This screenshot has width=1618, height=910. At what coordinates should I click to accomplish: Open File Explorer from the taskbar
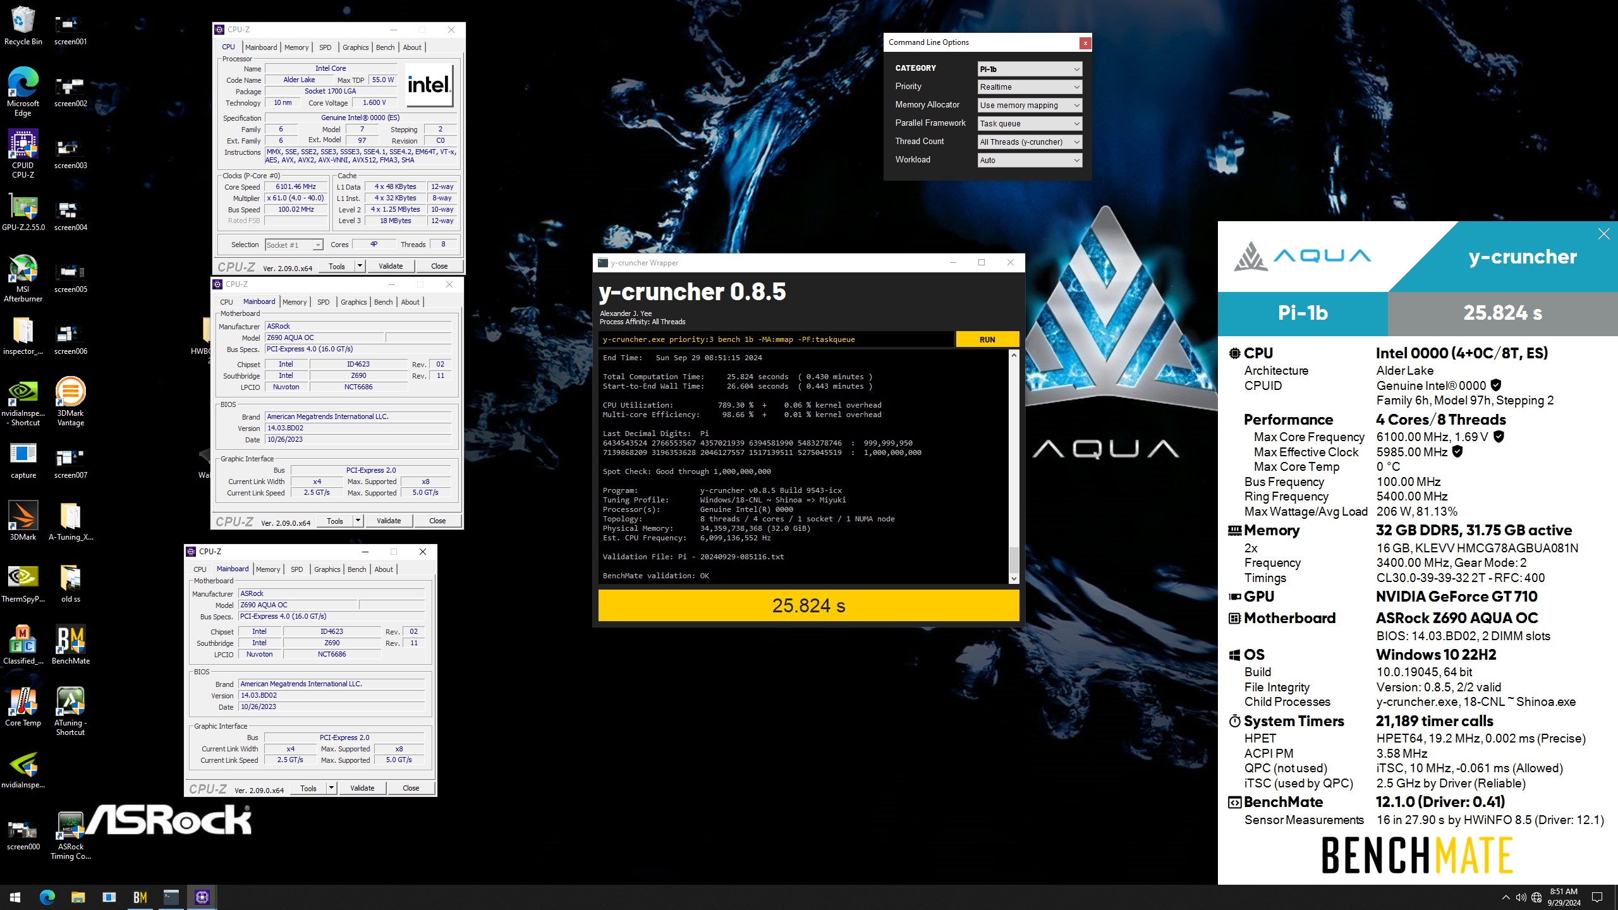[x=78, y=897]
